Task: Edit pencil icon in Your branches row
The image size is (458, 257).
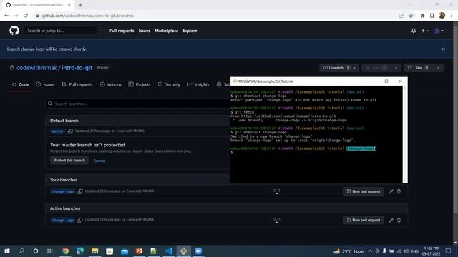Action: point(391,191)
